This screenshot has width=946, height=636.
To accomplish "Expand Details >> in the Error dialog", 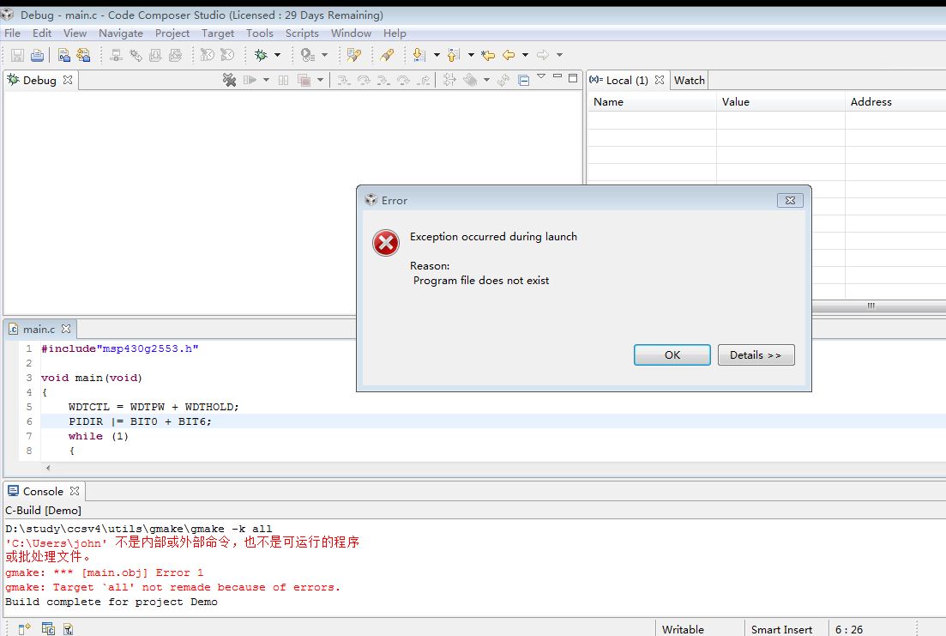I will click(x=756, y=355).
